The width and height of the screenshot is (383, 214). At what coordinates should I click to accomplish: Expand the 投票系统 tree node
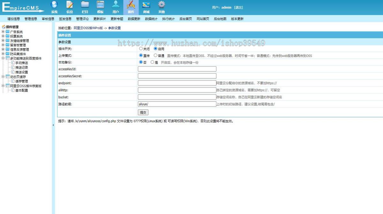click(3, 36)
